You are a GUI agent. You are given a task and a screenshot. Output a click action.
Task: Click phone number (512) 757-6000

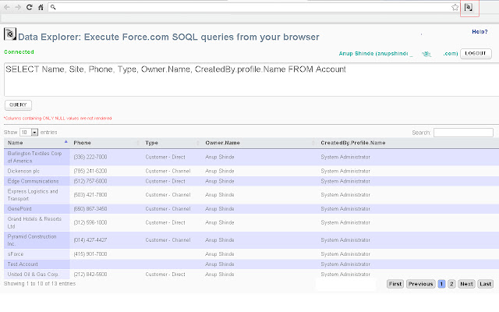coord(90,181)
